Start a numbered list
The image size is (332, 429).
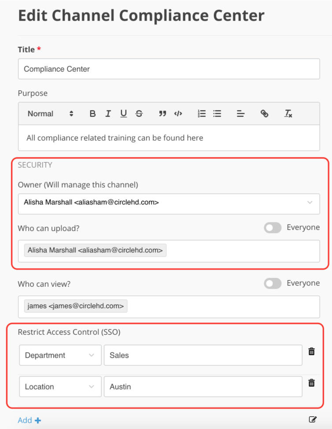(x=202, y=114)
